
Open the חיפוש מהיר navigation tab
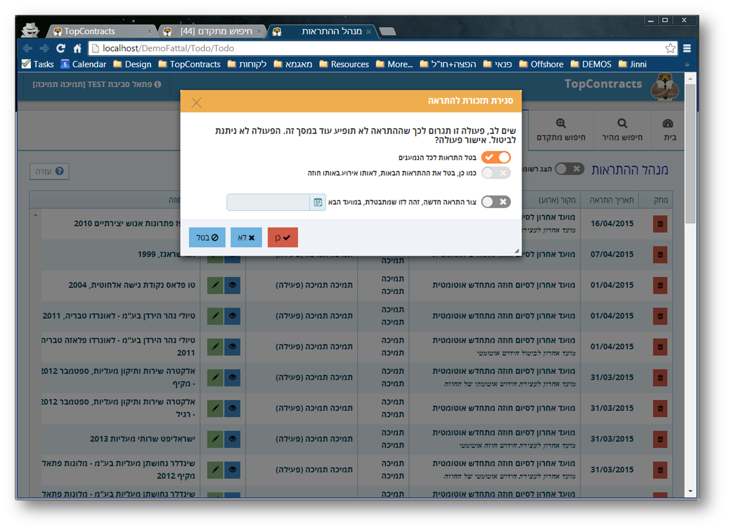coord(622,130)
